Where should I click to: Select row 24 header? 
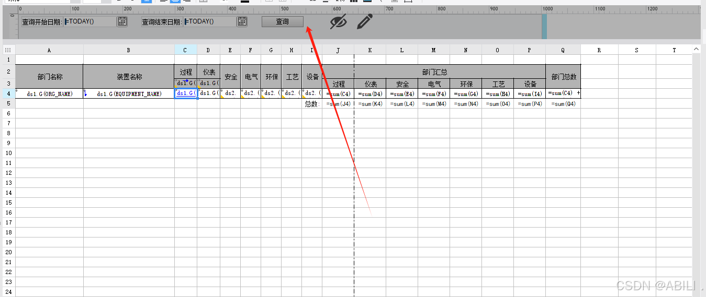(8, 292)
